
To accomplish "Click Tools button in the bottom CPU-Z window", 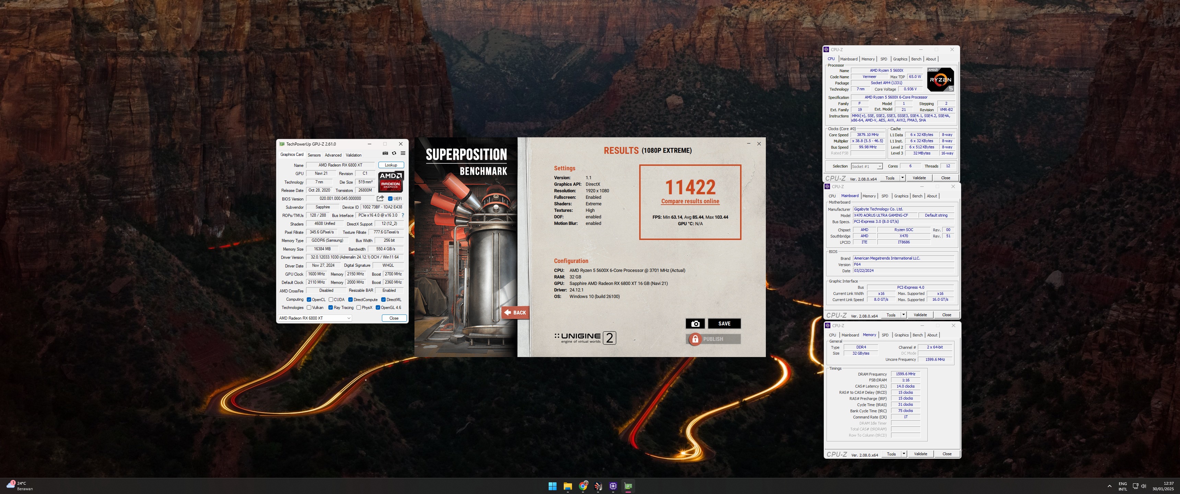I will coord(891,454).
